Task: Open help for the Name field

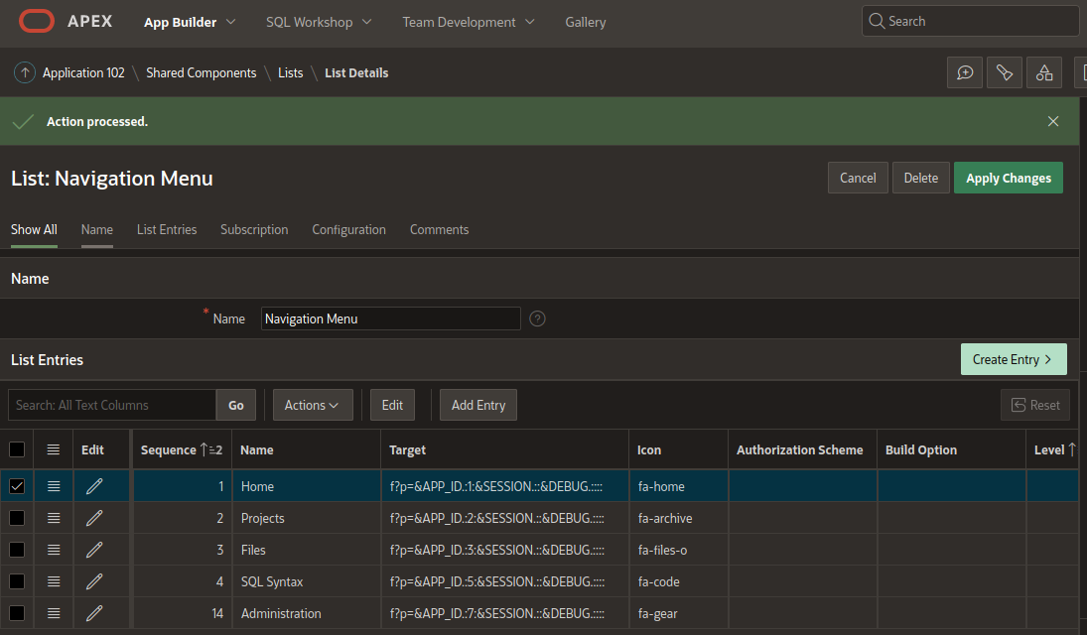Action: tap(537, 318)
